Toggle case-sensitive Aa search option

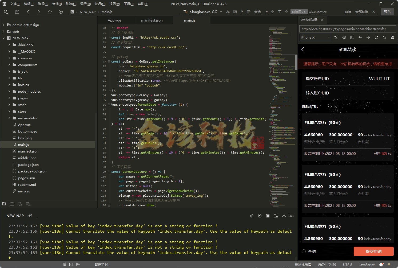228,12
